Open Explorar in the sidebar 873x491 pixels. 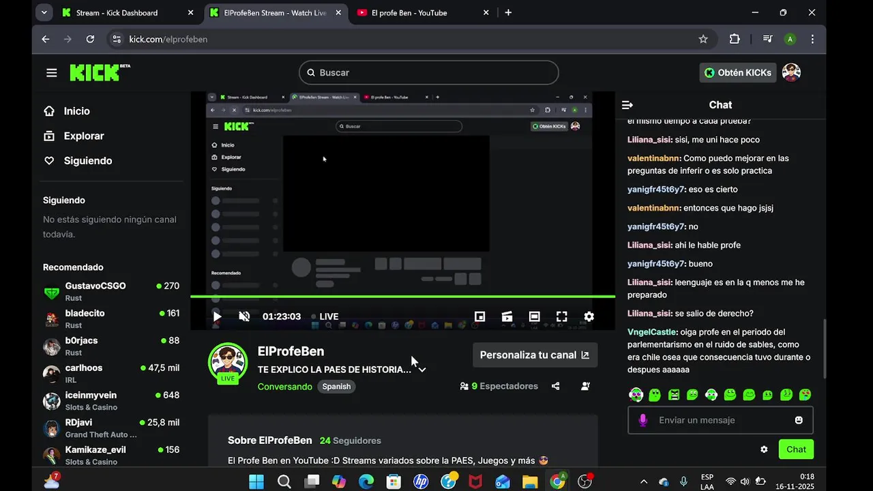click(84, 136)
